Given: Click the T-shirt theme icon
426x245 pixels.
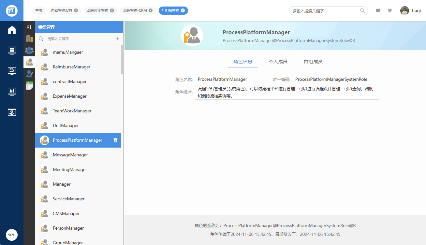Looking at the screenshot, I should [x=389, y=10].
